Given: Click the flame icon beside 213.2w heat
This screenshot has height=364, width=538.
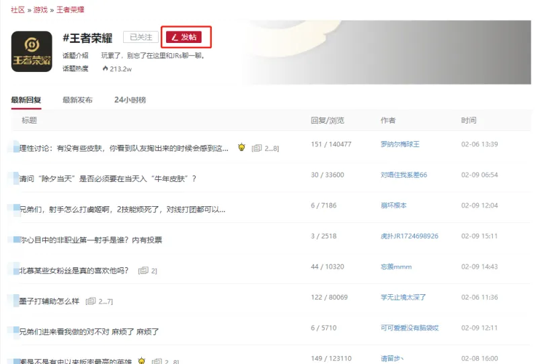Looking at the screenshot, I should pyautogui.click(x=106, y=69).
